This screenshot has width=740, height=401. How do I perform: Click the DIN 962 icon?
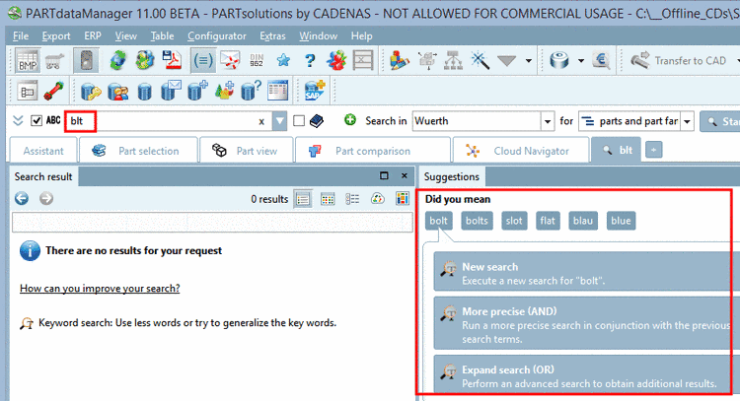click(x=257, y=61)
